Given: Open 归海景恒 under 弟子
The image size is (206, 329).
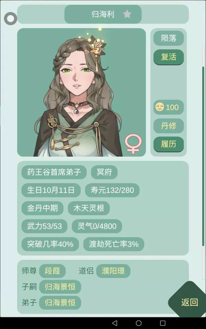Looking at the screenshot, I should [60, 303].
